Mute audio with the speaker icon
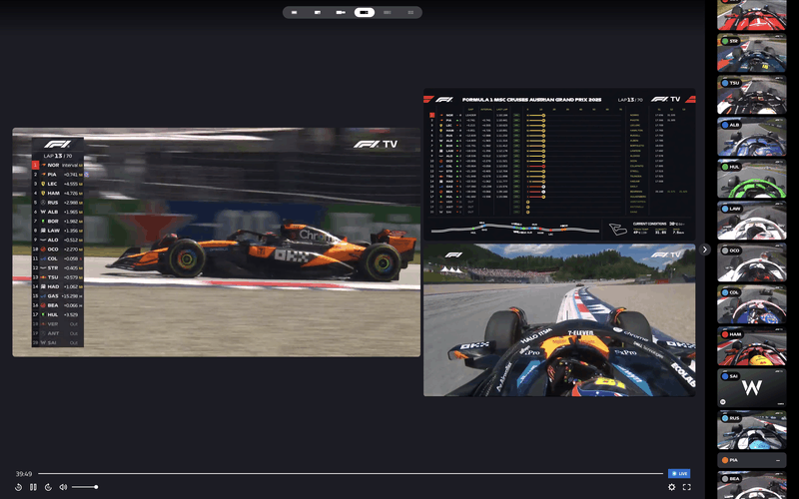799x499 pixels. pyautogui.click(x=63, y=487)
